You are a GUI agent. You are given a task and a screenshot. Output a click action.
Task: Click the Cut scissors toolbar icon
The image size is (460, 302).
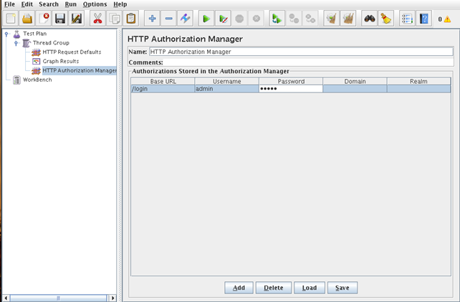tap(97, 19)
